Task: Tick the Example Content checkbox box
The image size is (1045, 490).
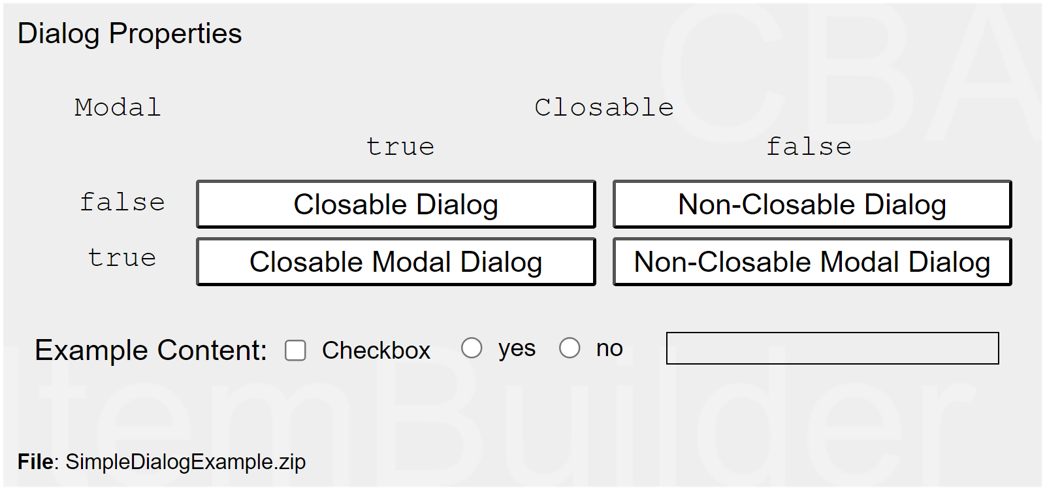Action: tap(295, 350)
